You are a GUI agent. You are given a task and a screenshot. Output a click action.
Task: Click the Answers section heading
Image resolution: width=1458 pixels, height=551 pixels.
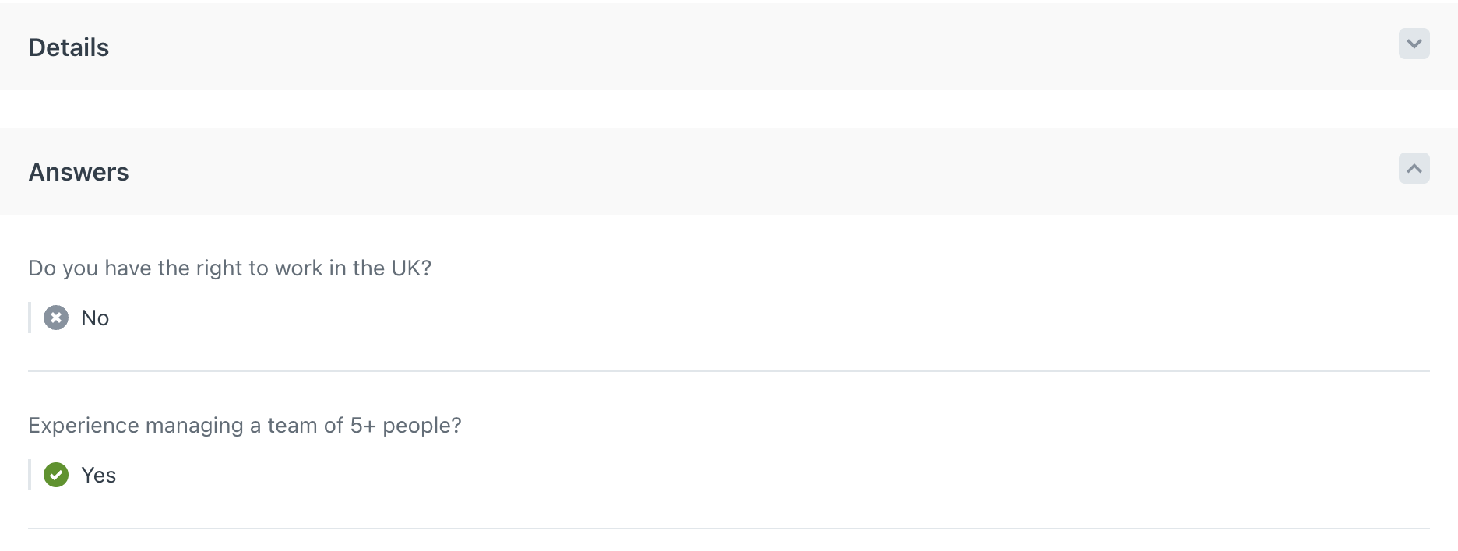pos(79,172)
